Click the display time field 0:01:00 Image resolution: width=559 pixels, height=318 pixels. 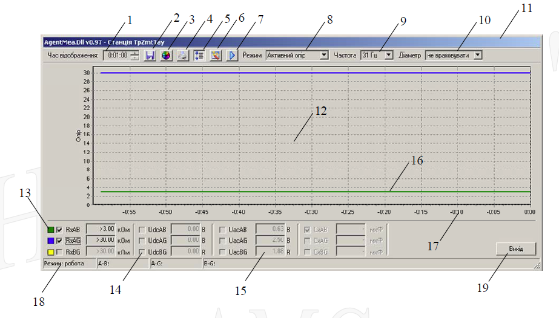(x=117, y=56)
